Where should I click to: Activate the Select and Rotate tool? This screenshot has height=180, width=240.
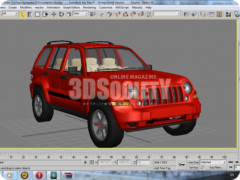(61, 14)
